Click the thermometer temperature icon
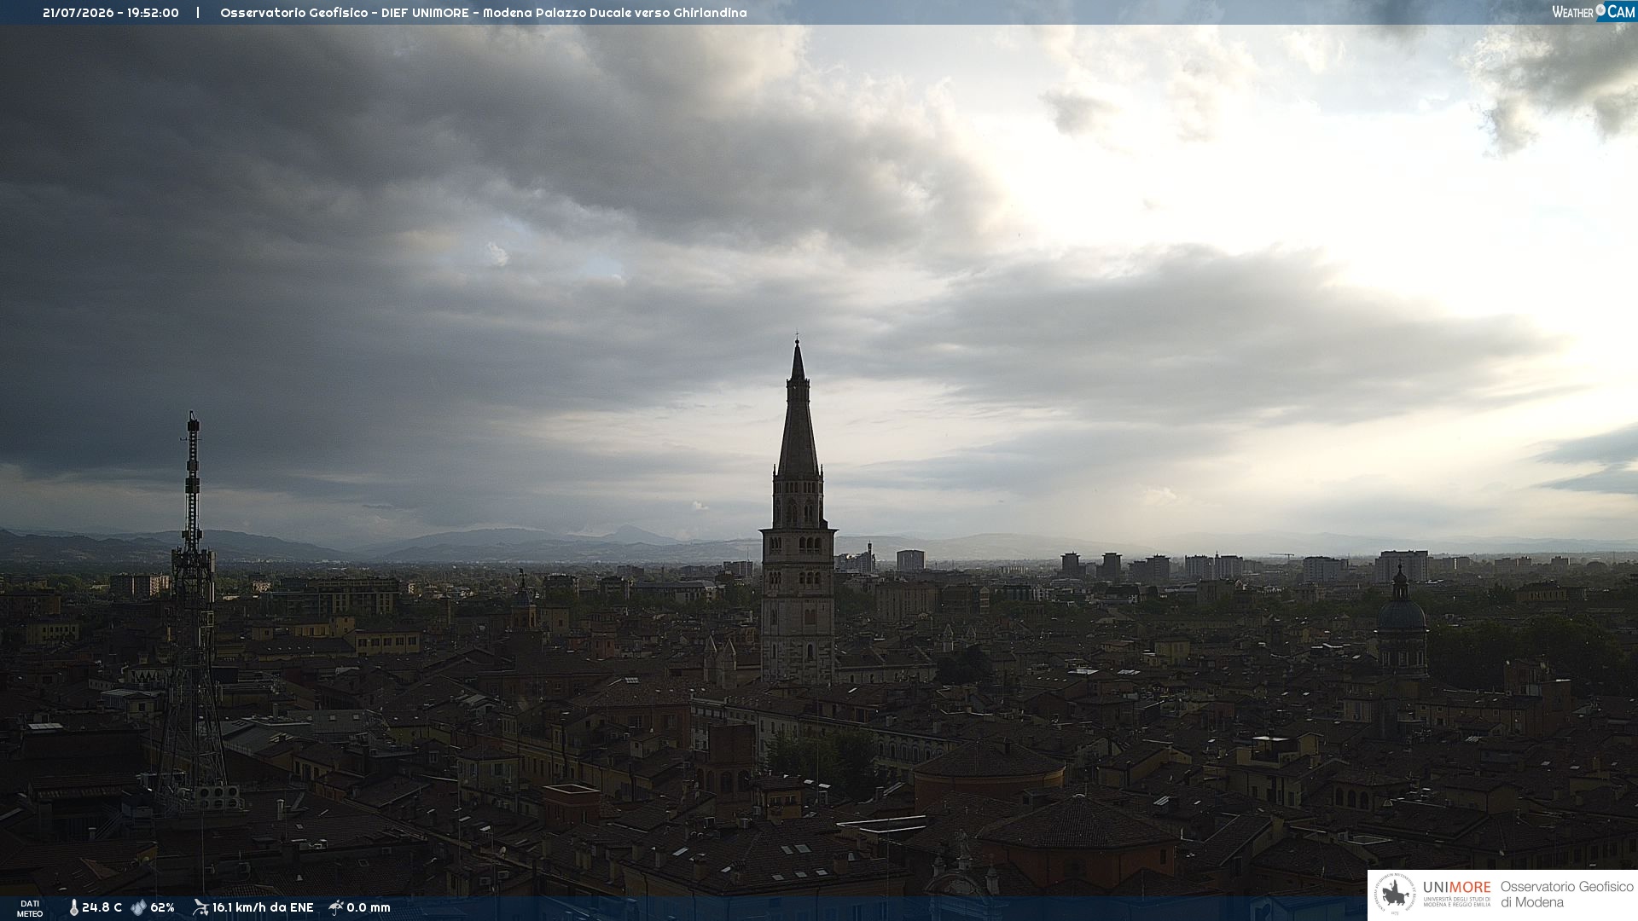Image resolution: width=1638 pixels, height=921 pixels. (73, 908)
